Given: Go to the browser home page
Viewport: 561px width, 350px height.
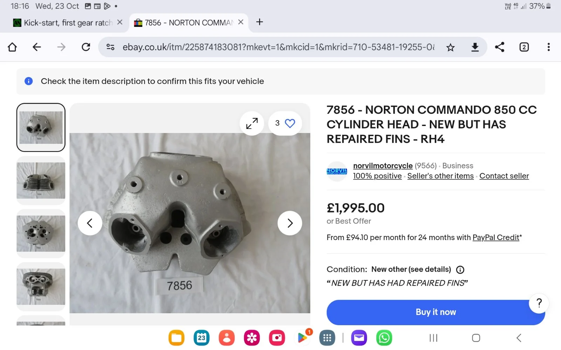Looking at the screenshot, I should coord(12,47).
